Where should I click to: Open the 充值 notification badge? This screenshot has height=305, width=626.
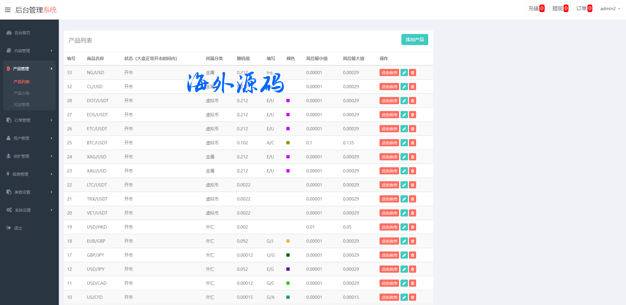[x=536, y=8]
